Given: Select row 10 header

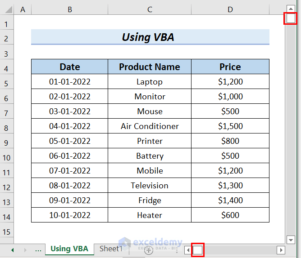Looking at the screenshot, I should 7,156.
